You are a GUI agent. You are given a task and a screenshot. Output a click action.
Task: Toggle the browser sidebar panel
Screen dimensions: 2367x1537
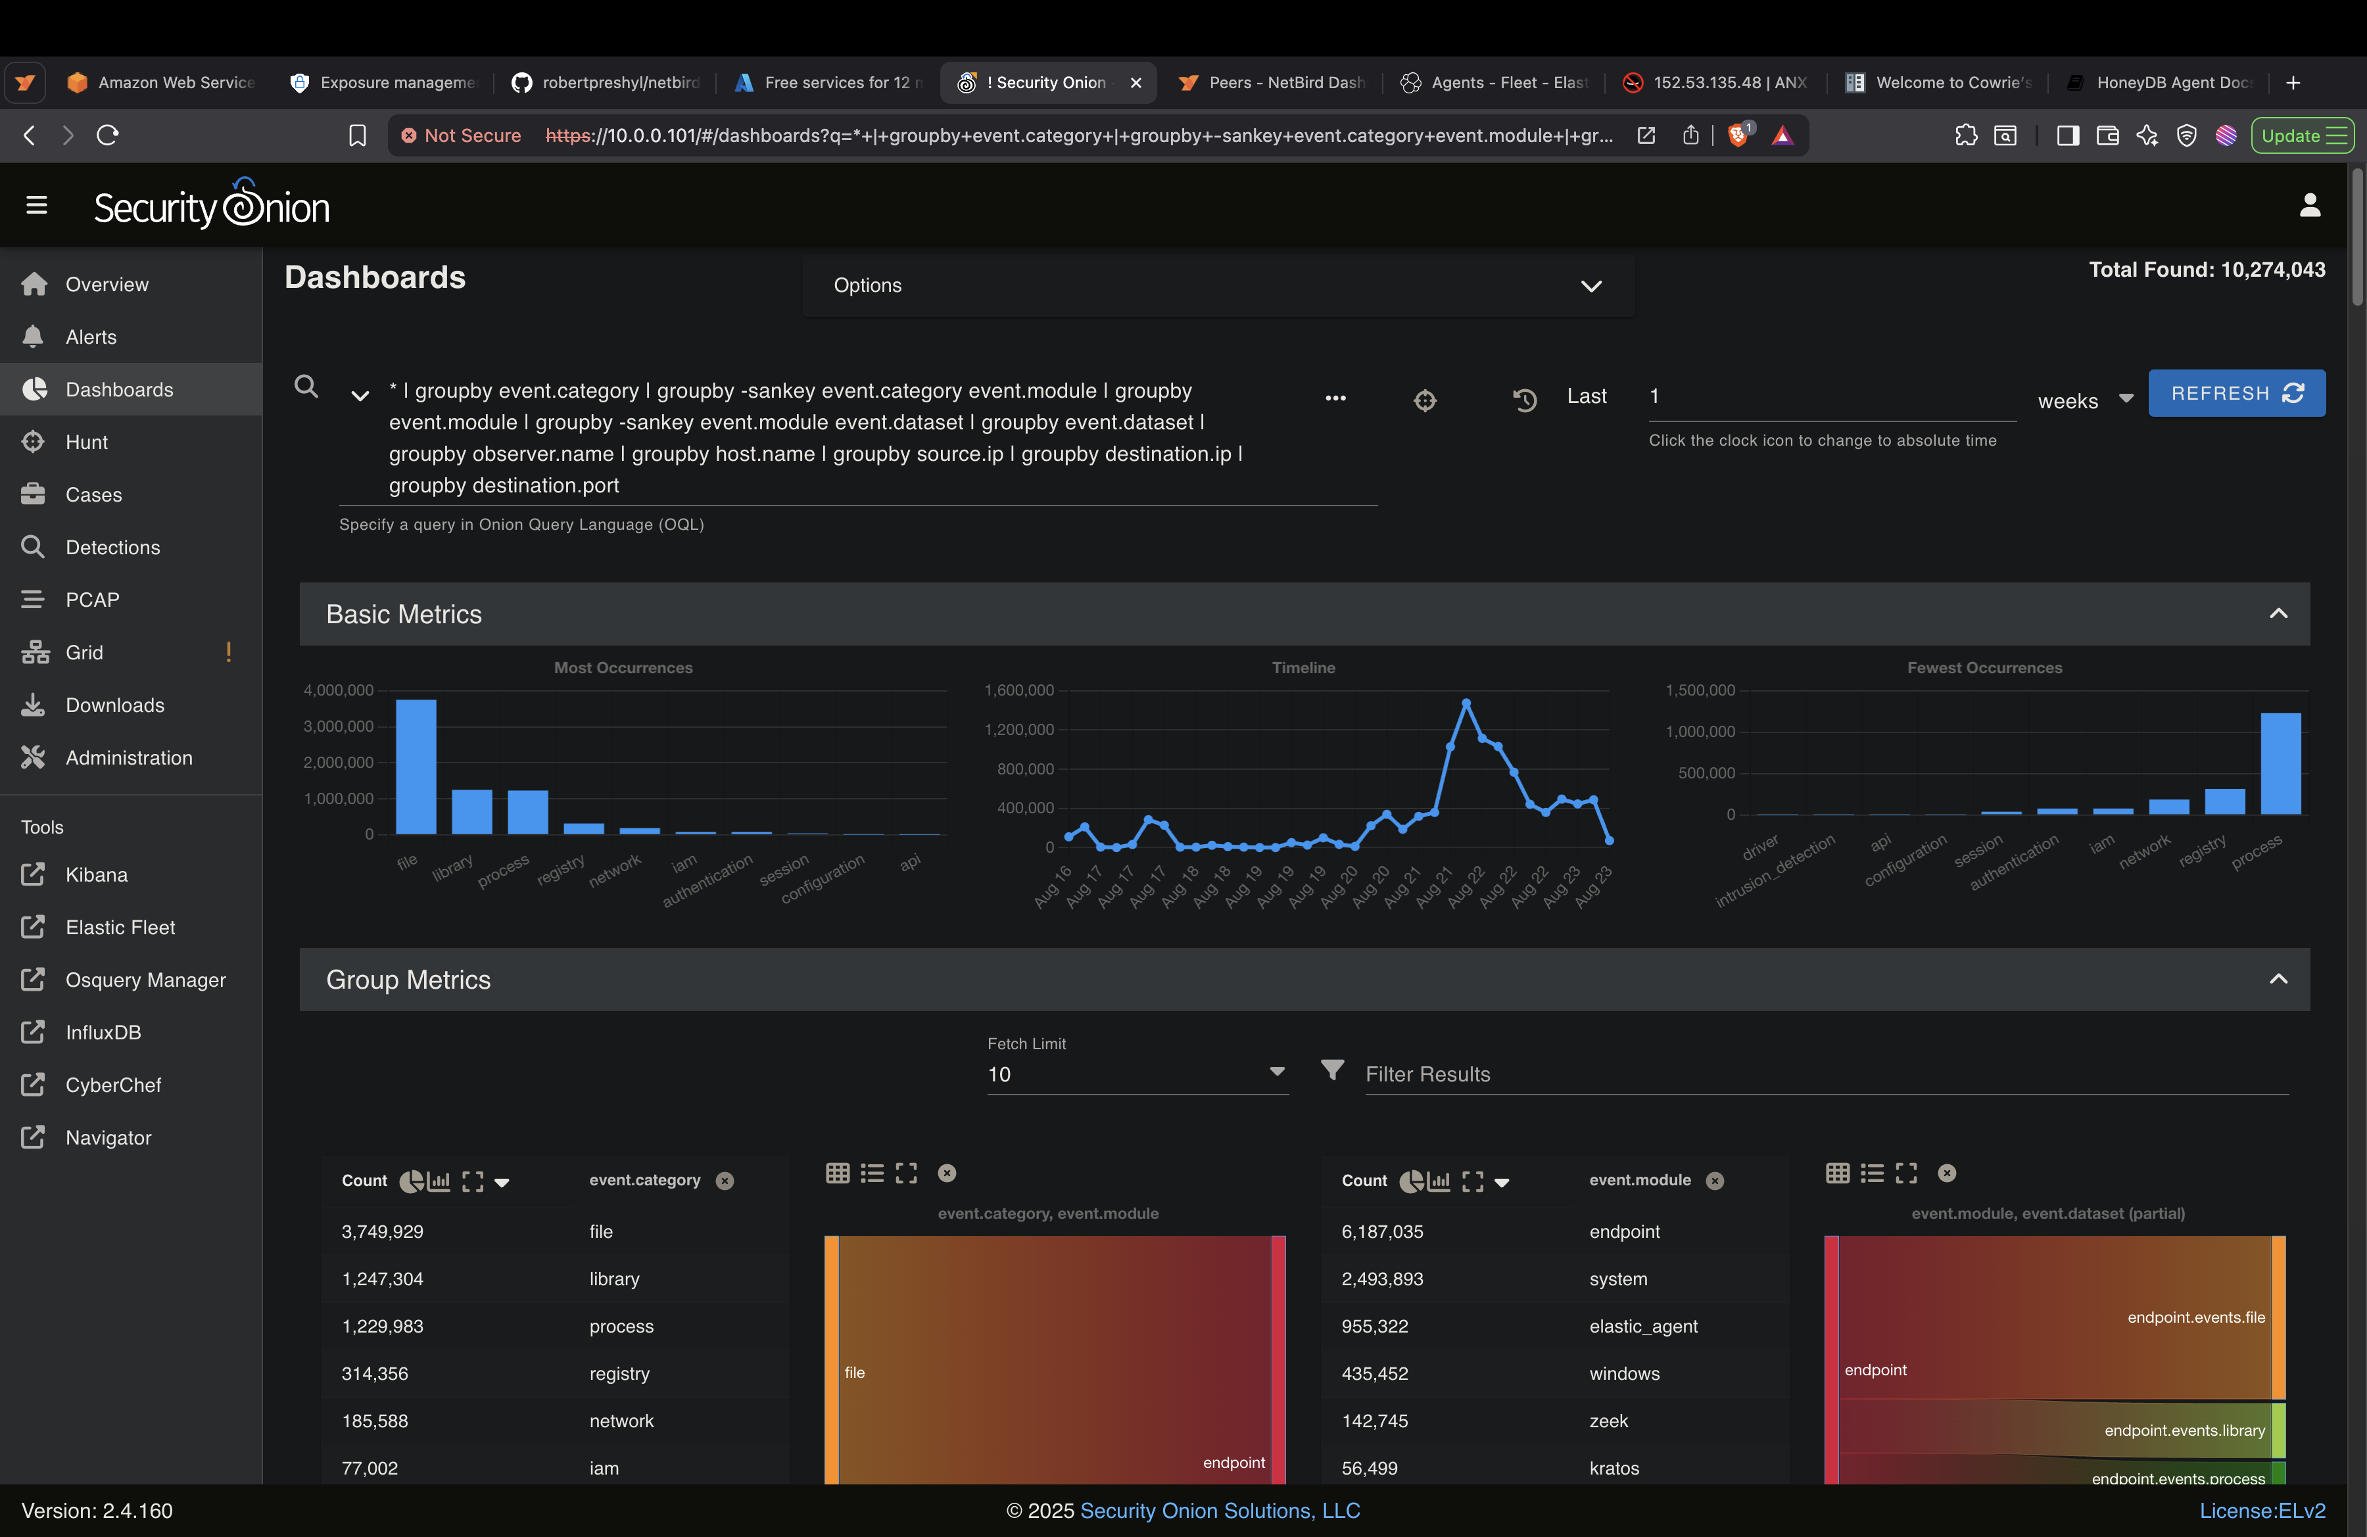[2068, 136]
